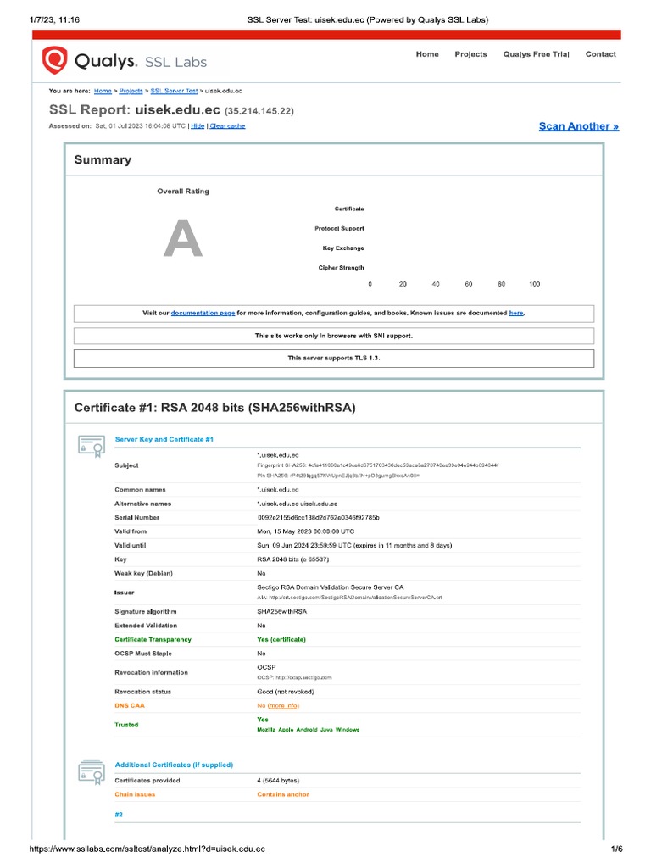Image resolution: width=651 pixels, height=868 pixels.
Task: Click the Qualys SSL Labs logo
Action: (124, 60)
